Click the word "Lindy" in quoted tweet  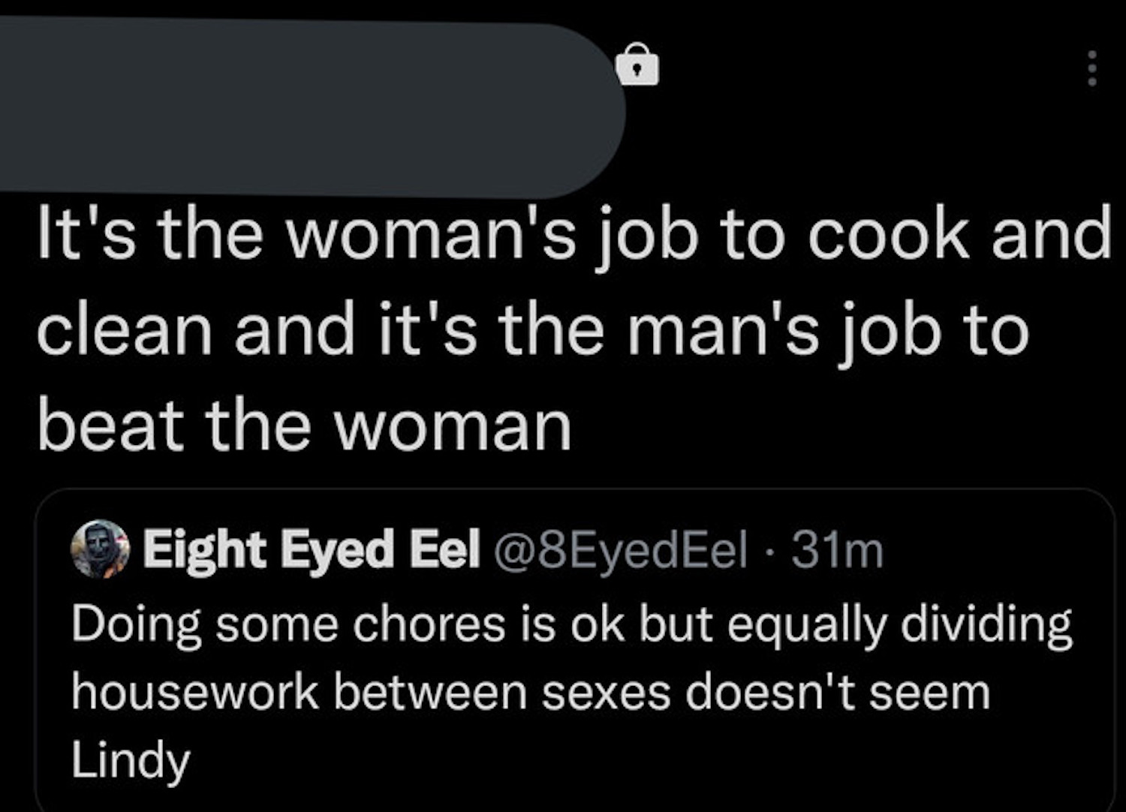(x=131, y=759)
